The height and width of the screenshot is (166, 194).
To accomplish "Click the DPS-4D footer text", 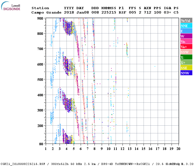I will pyautogui.click(x=107, y=164).
